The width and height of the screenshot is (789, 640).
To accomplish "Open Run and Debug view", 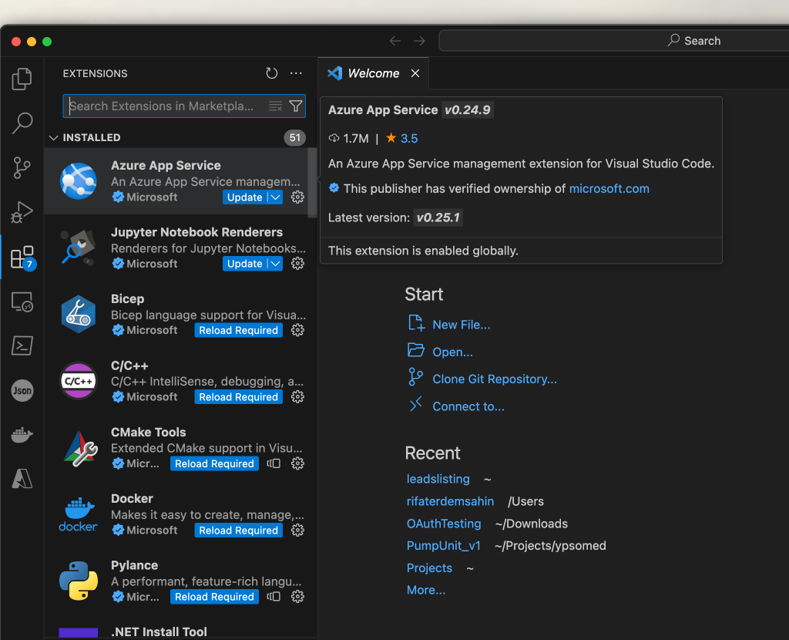I will tap(22, 211).
